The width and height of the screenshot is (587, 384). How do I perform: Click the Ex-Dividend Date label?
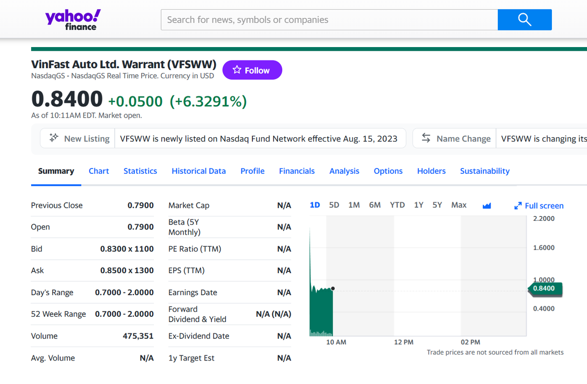coord(199,336)
